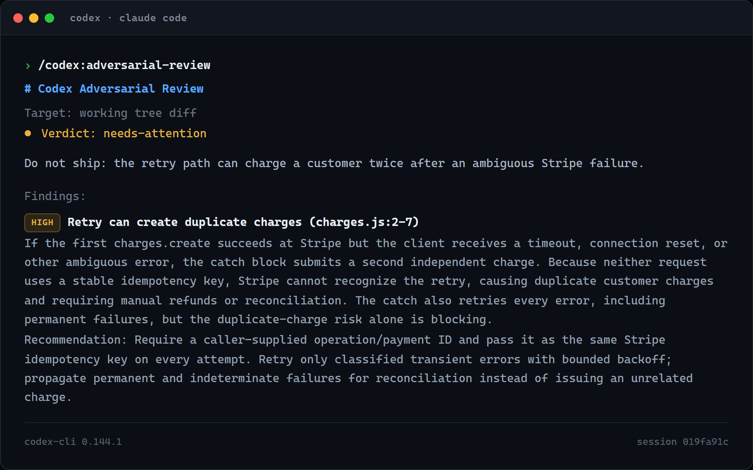Click the '/codex:adversarial-review' command text

tap(124, 65)
